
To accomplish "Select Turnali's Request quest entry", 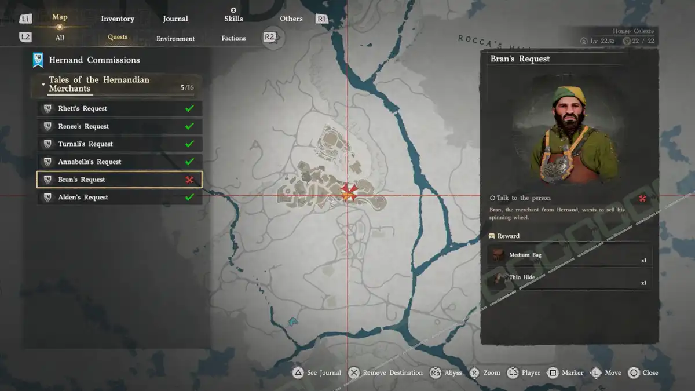I will point(120,144).
